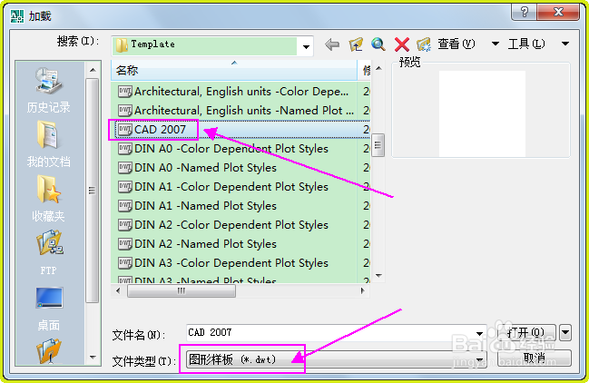
Task: Expand the Template folder location dropdown
Action: click(x=306, y=46)
